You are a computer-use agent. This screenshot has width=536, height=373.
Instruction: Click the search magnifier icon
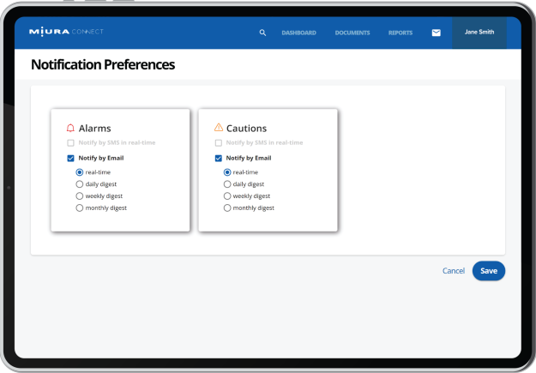pos(262,33)
